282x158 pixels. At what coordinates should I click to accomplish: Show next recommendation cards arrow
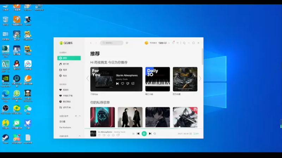(200, 78)
